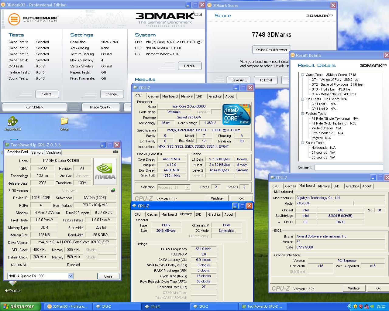
Task: Open About tab in CPU-Z CPU window
Action: coord(230,96)
